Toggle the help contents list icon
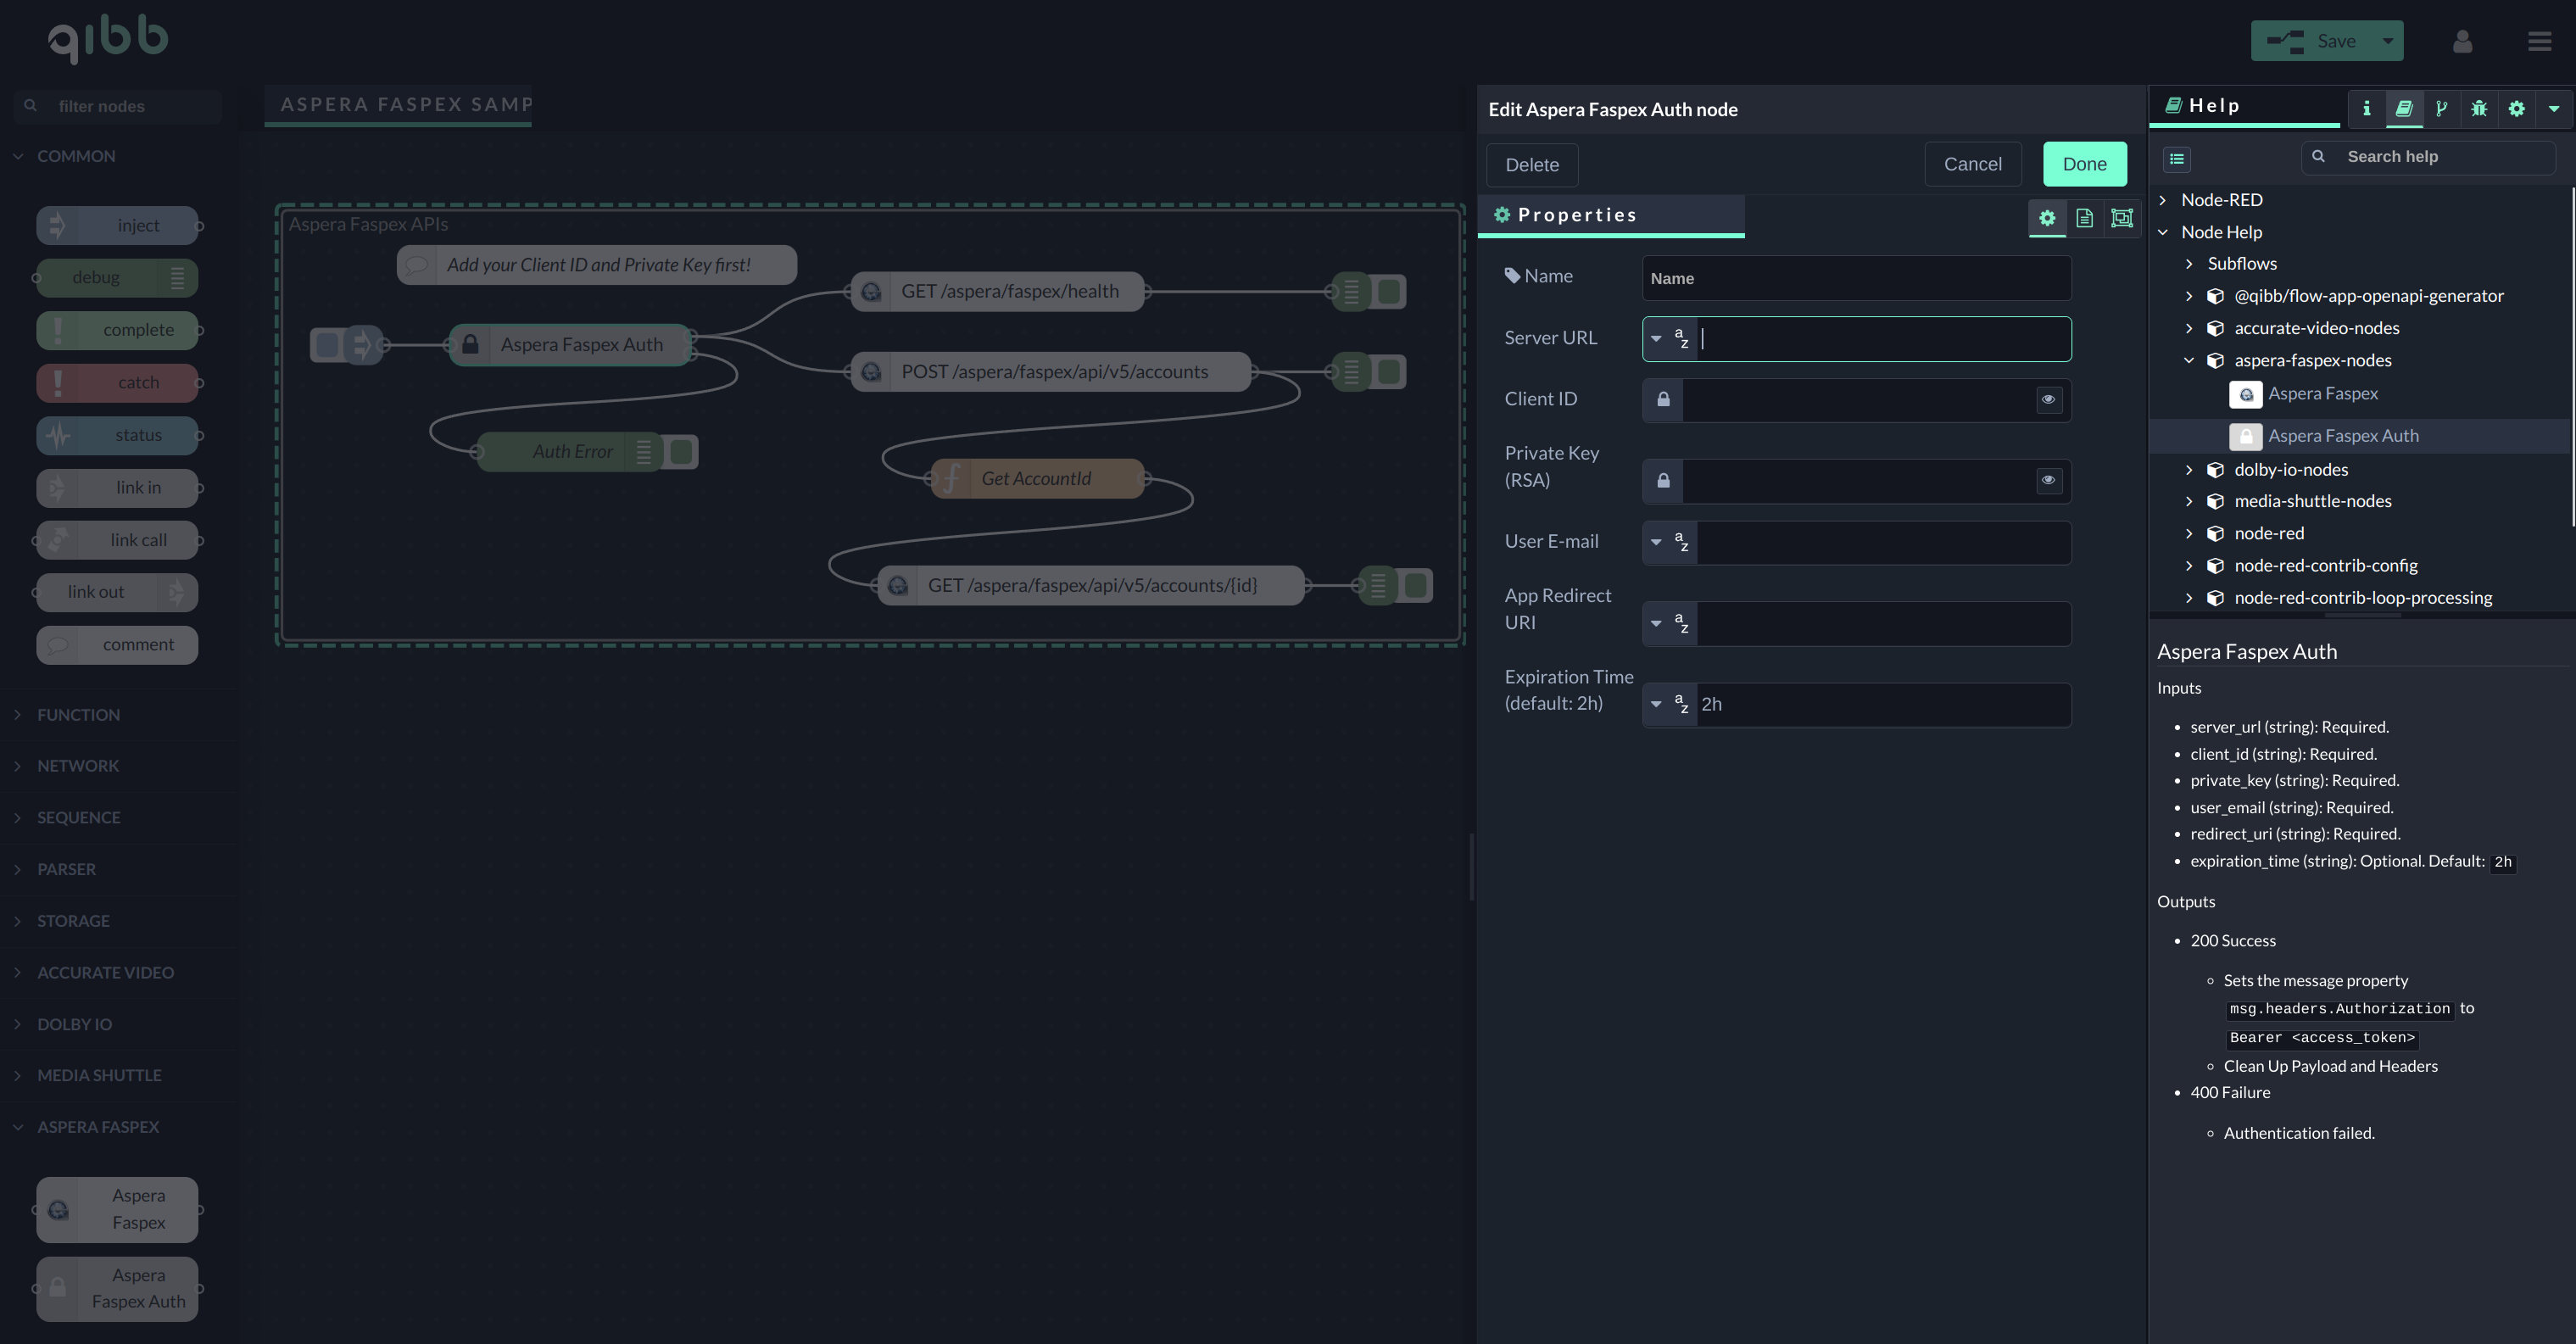 (2177, 158)
